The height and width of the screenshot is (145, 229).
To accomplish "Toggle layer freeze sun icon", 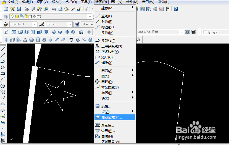I will (x=17, y=17).
